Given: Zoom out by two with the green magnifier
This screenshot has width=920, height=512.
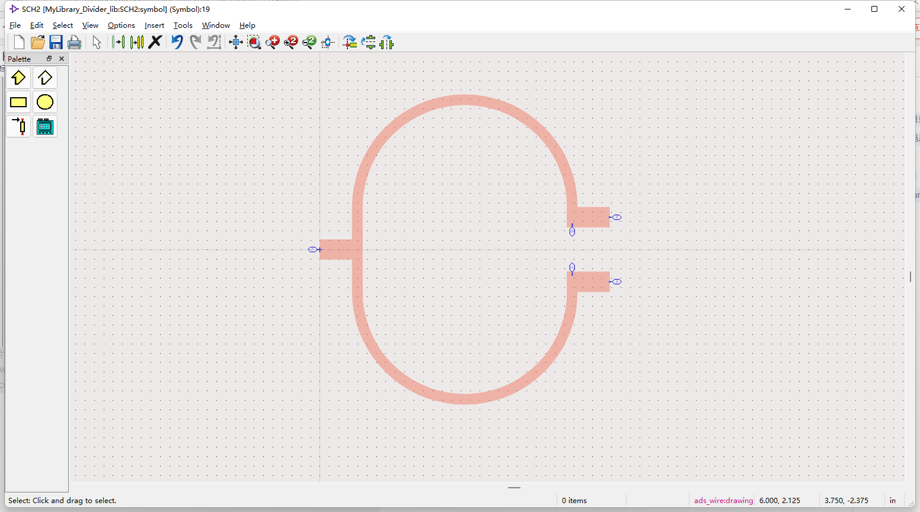Looking at the screenshot, I should tap(309, 42).
